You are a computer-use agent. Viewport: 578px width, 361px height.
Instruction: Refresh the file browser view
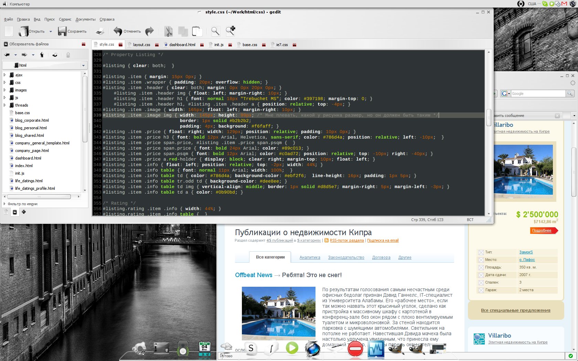pyautogui.click(x=55, y=55)
